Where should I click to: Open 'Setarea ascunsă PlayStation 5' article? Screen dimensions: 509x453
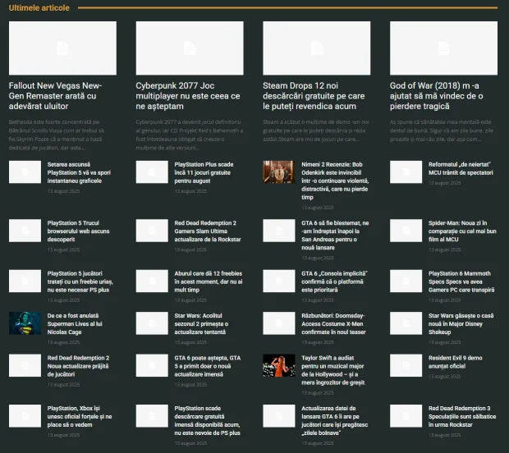(79, 172)
